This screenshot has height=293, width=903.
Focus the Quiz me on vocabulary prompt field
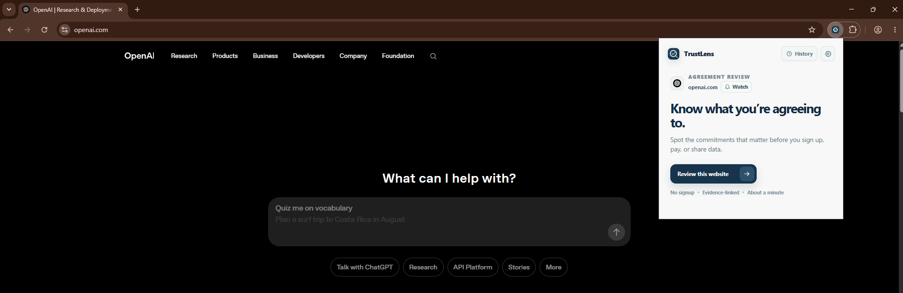tap(449, 222)
